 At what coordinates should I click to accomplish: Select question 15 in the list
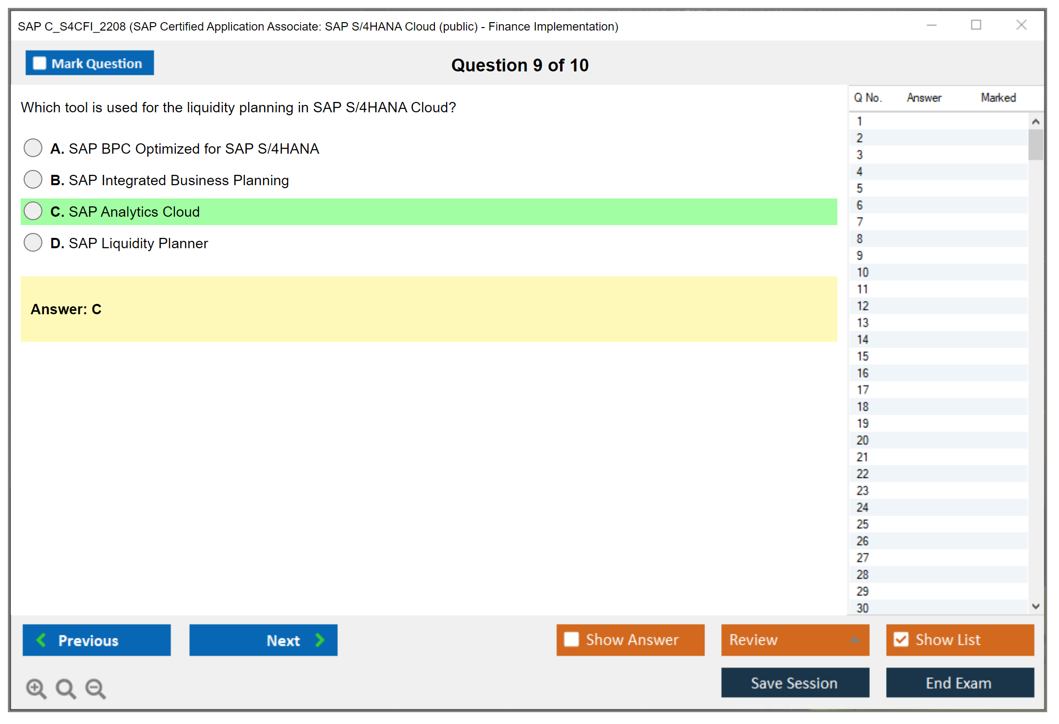pyautogui.click(x=862, y=356)
